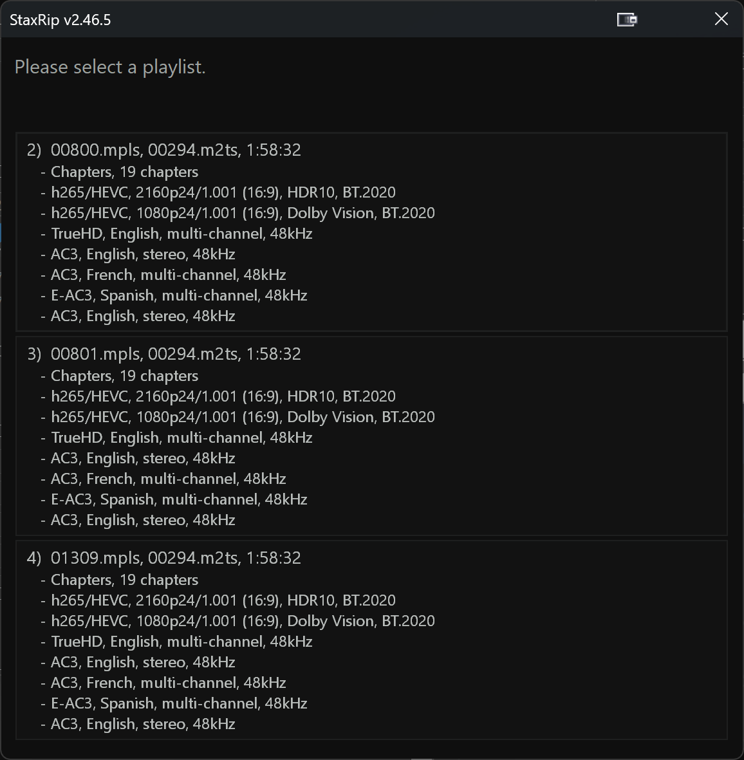744x760 pixels.
Task: Click the Dolby Vision line in playlist 2
Action: click(x=242, y=213)
